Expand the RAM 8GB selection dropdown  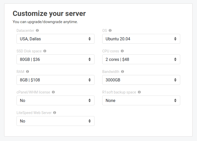click(55, 80)
